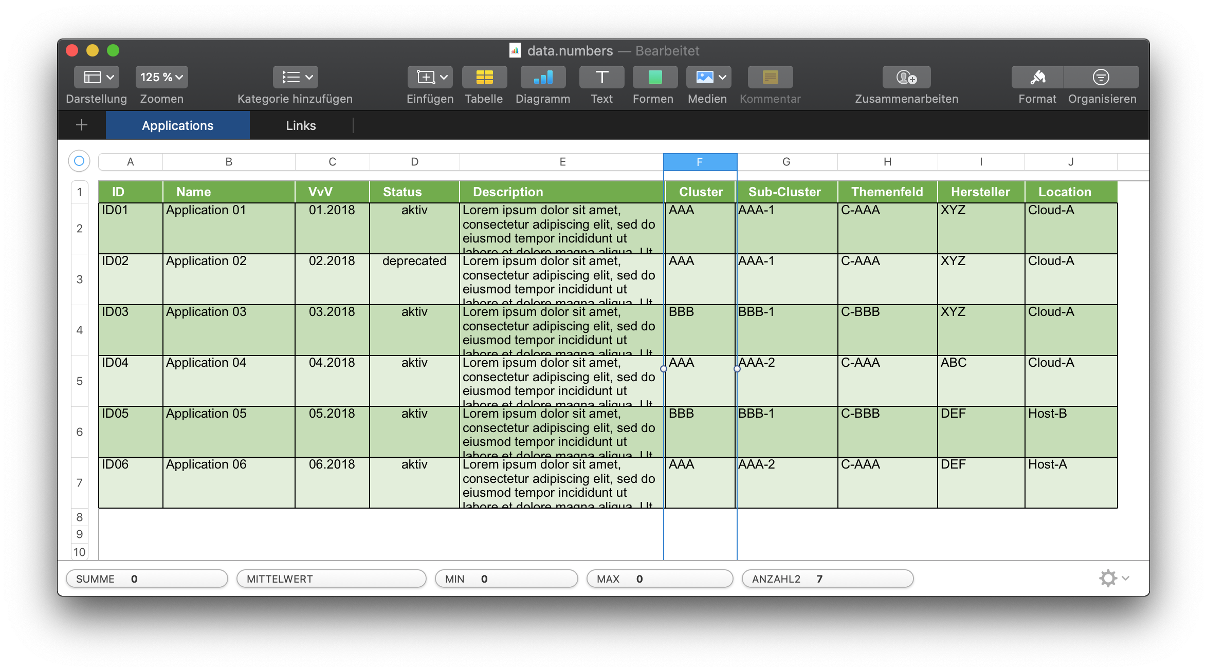The height and width of the screenshot is (672, 1207).
Task: Open the Einfügen insert dropdown
Action: [x=430, y=78]
